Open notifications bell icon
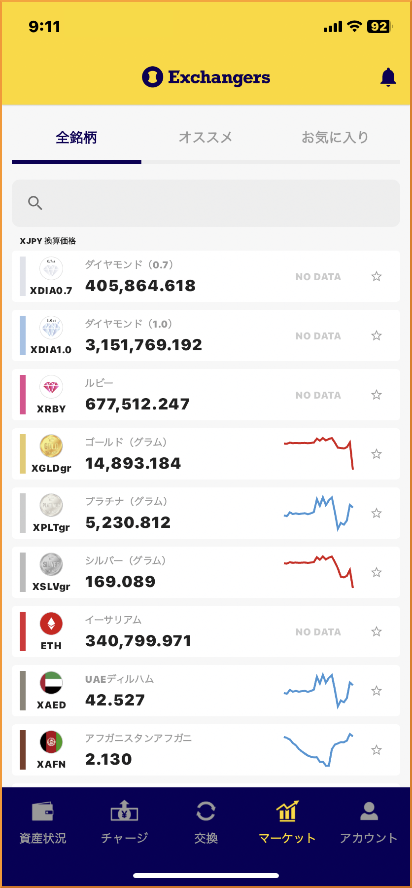Screen dimensions: 412x888 [x=388, y=77]
